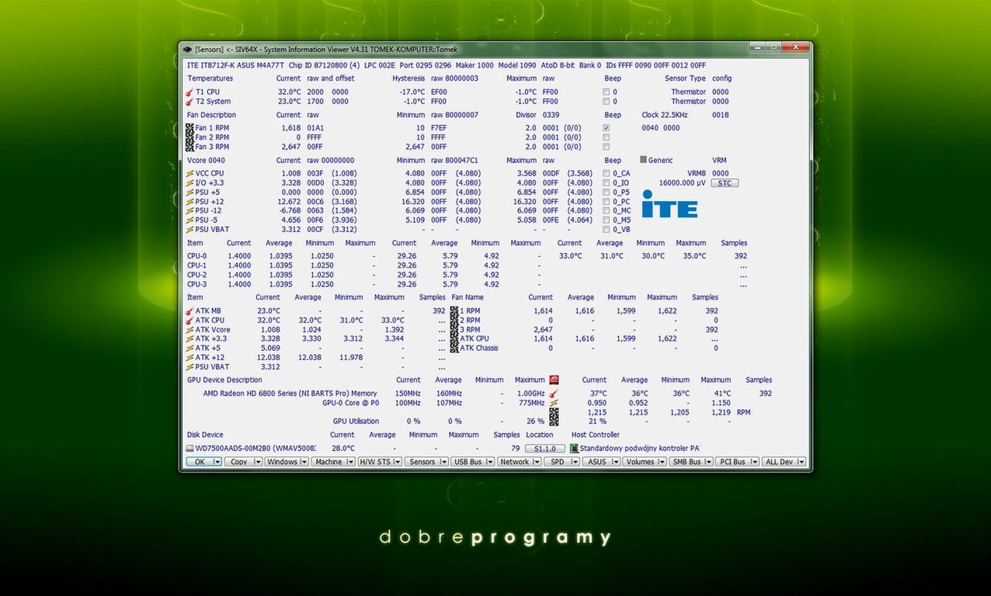
Task: Tick the 0_CA beep checkbox
Action: (x=607, y=174)
